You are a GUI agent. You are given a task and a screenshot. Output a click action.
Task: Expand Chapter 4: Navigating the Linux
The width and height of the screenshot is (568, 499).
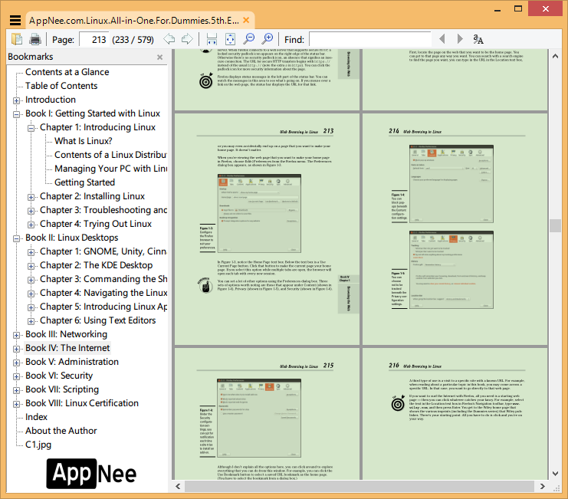coord(31,294)
